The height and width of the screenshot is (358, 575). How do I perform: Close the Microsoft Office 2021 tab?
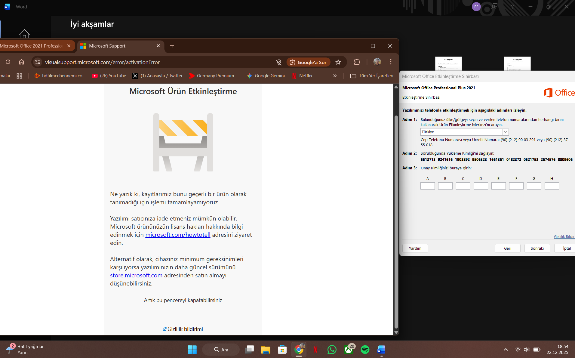[69, 46]
